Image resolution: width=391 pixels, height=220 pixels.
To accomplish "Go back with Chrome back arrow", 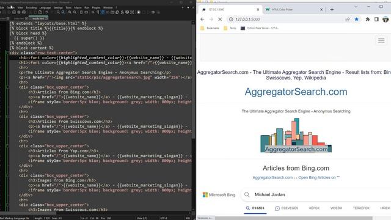I will (202, 19).
